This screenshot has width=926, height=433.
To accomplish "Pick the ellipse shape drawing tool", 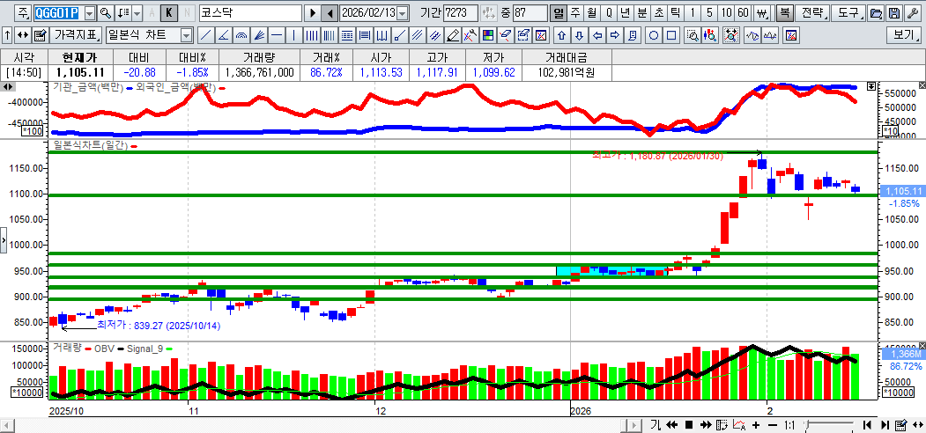I will point(654,35).
